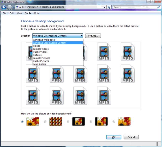Go back with the blue arrow button
162x147 pixels.
4,7
